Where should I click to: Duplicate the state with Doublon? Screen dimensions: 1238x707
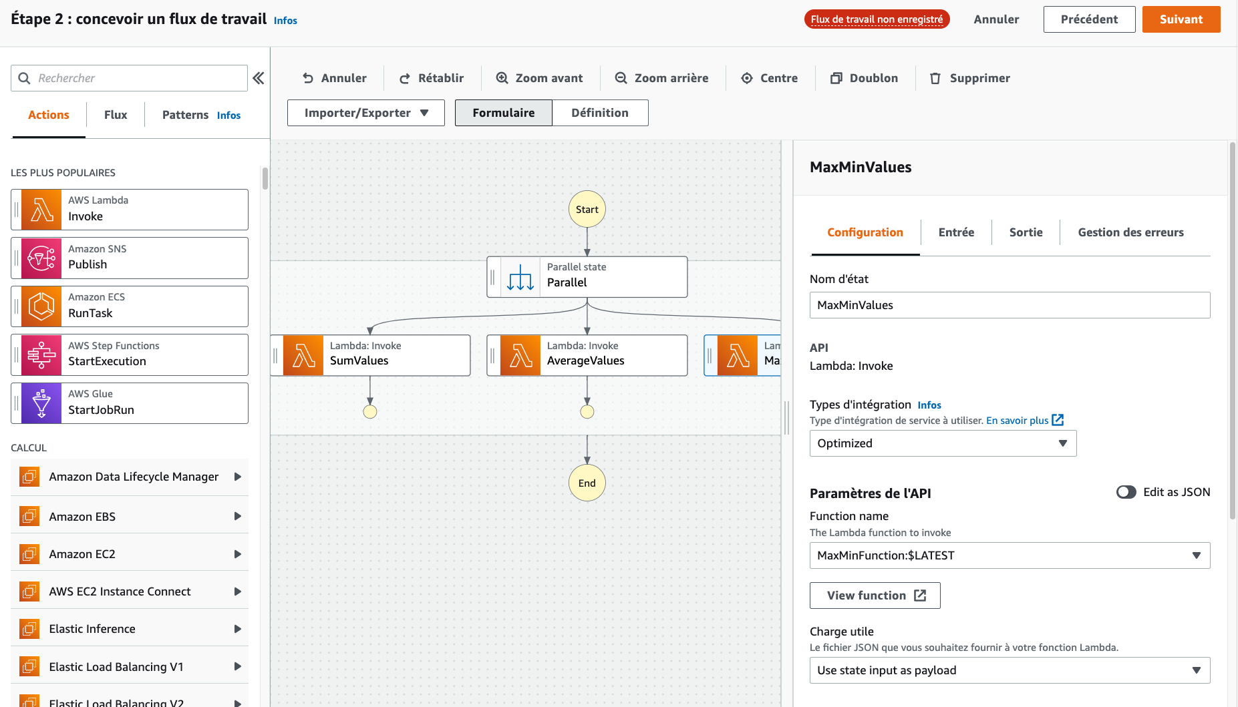(865, 78)
